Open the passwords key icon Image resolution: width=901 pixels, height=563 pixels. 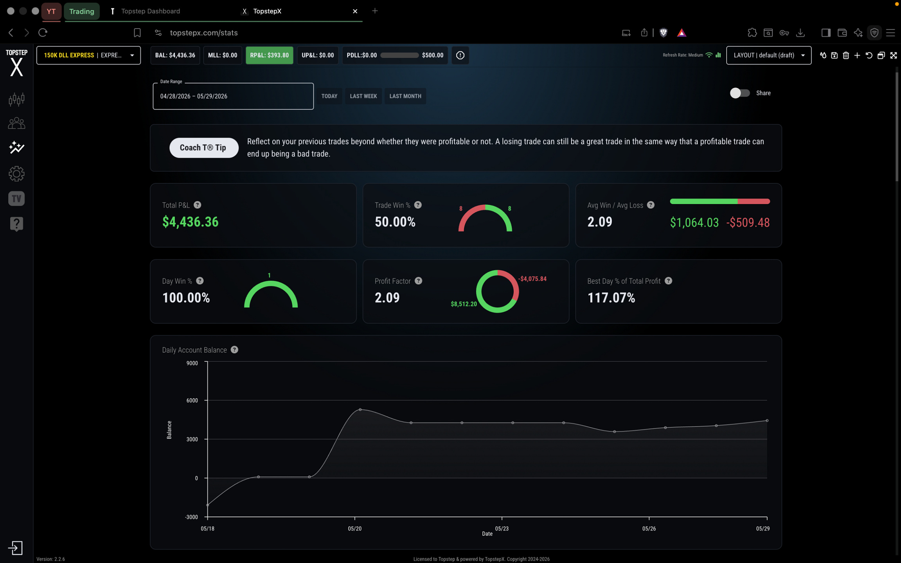click(x=784, y=33)
